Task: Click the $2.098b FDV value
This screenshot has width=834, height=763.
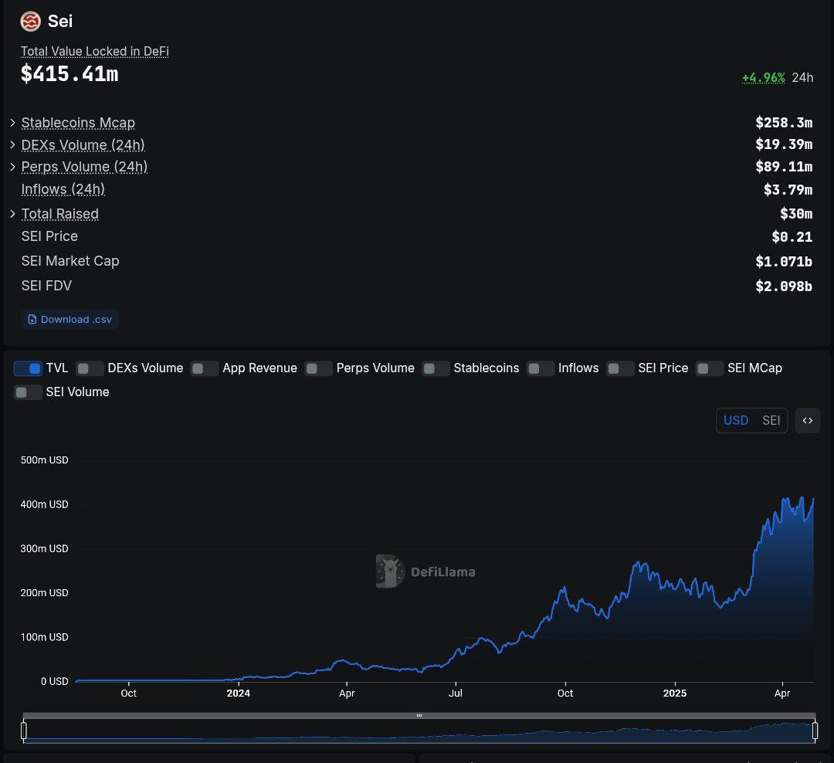Action: point(784,287)
